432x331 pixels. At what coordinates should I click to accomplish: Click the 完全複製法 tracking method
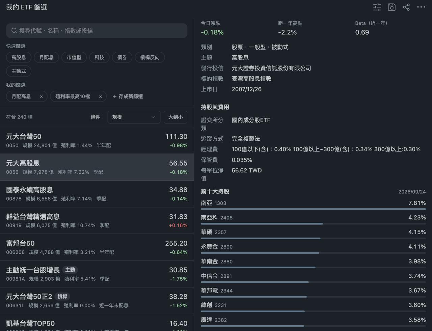[246, 139]
